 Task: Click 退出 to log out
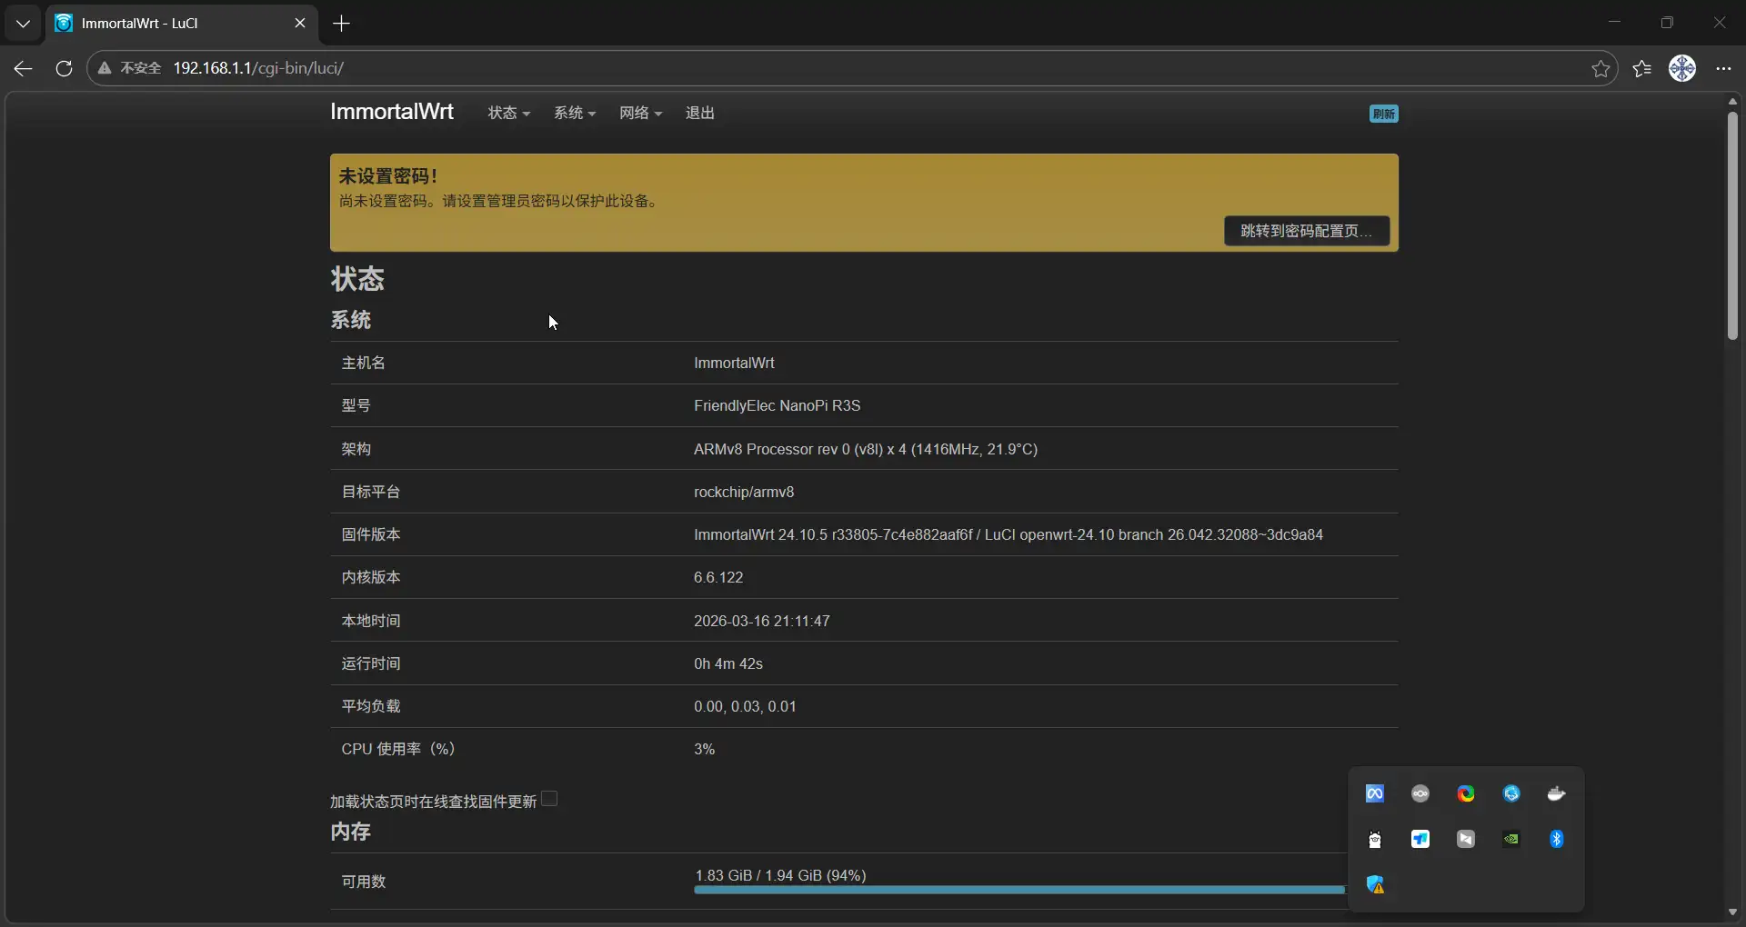699,113
